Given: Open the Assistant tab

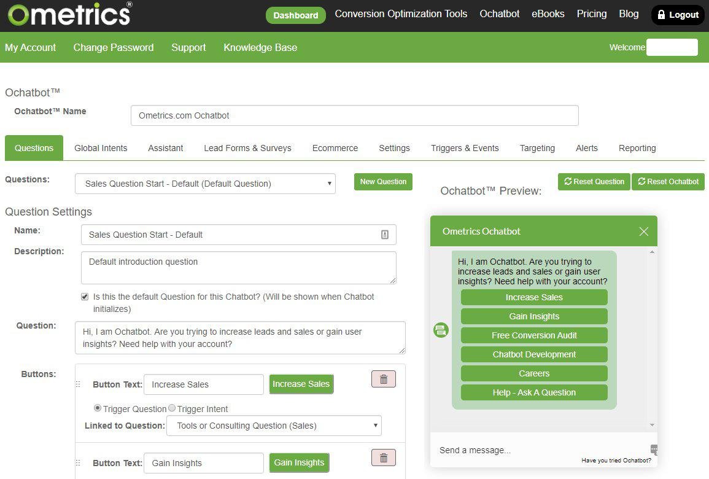Looking at the screenshot, I should [x=166, y=148].
